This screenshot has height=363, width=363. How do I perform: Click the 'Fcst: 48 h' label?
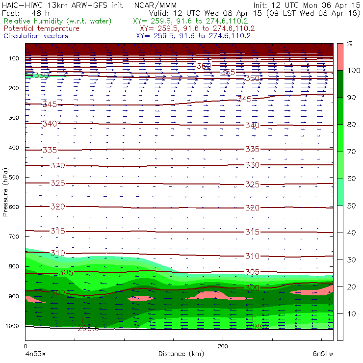click(x=26, y=13)
